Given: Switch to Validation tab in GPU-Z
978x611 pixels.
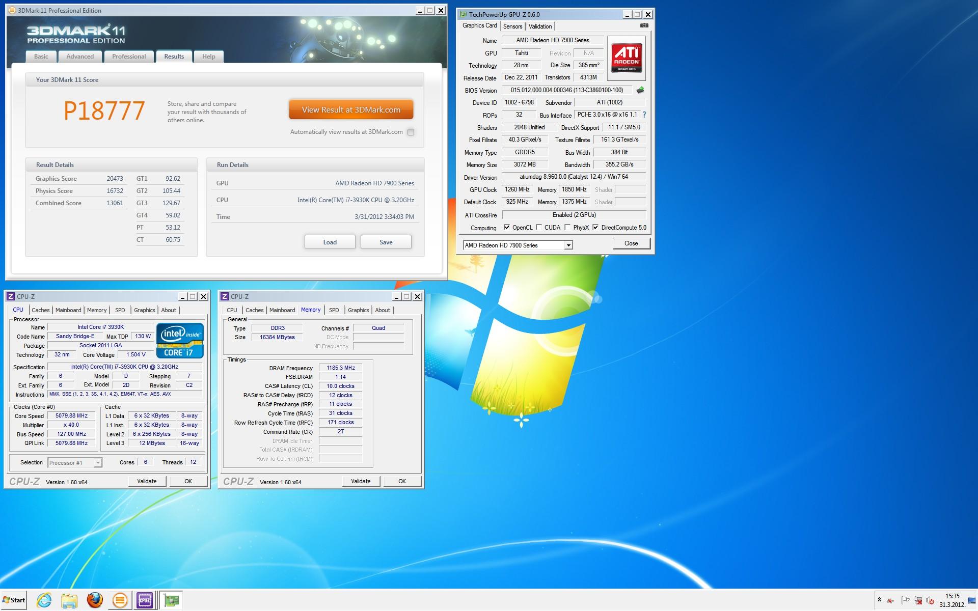Looking at the screenshot, I should pyautogui.click(x=540, y=26).
